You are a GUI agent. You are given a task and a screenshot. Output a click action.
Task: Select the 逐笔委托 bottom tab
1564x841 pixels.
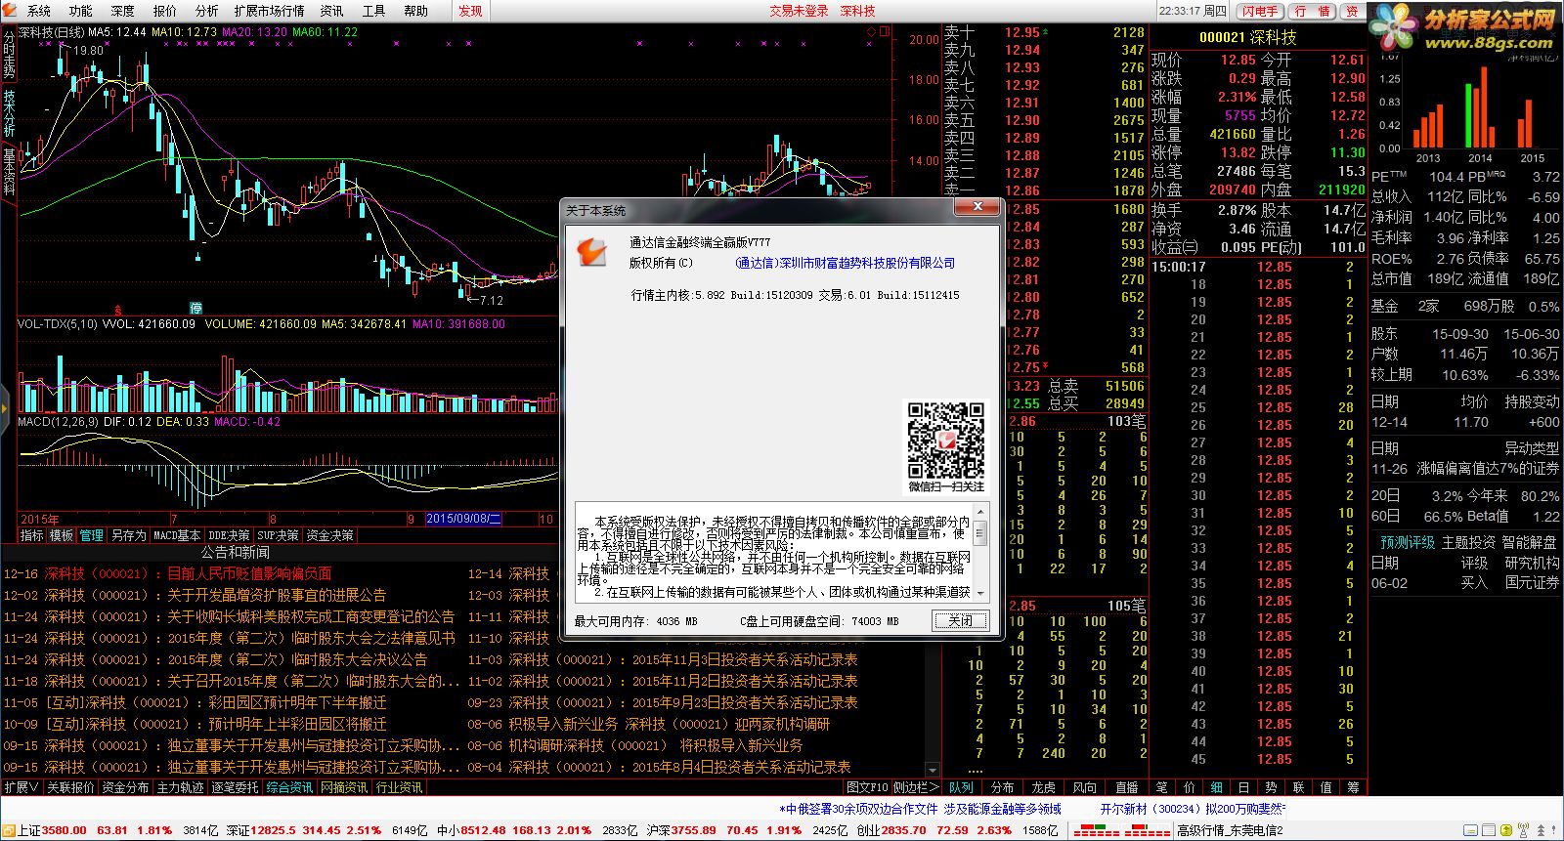tap(235, 787)
